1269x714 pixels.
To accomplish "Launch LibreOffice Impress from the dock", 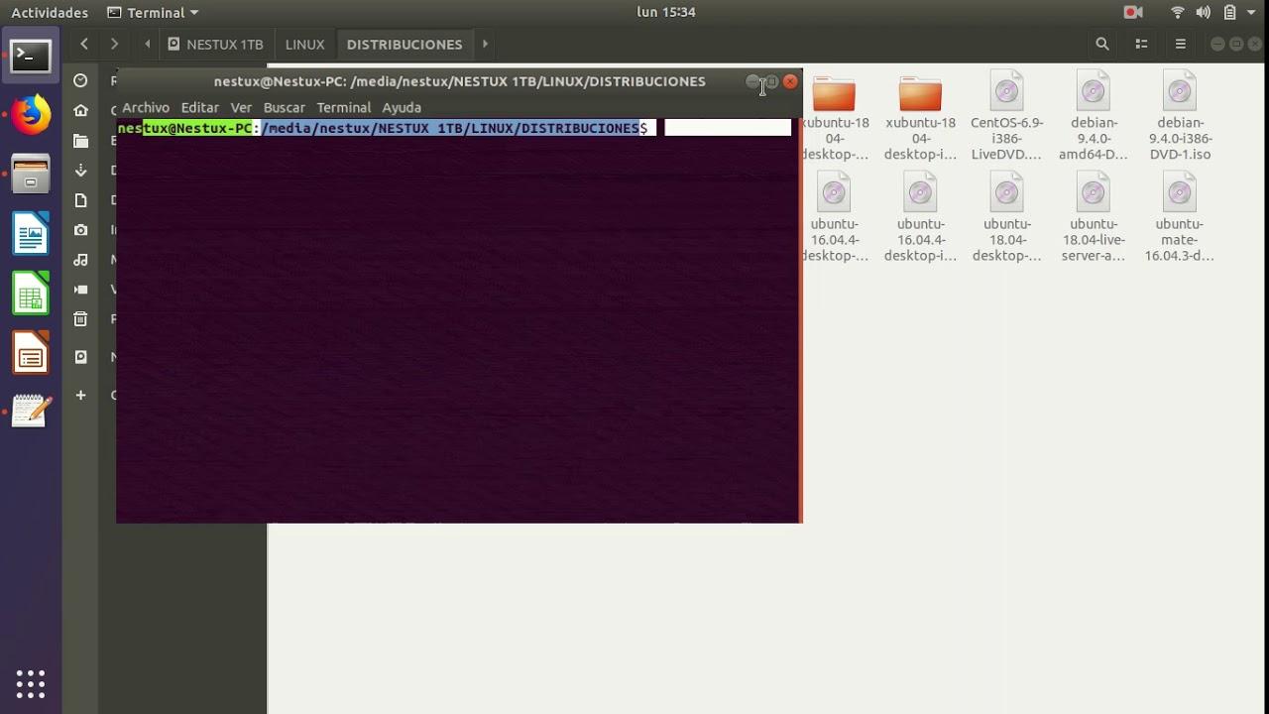I will [30, 352].
